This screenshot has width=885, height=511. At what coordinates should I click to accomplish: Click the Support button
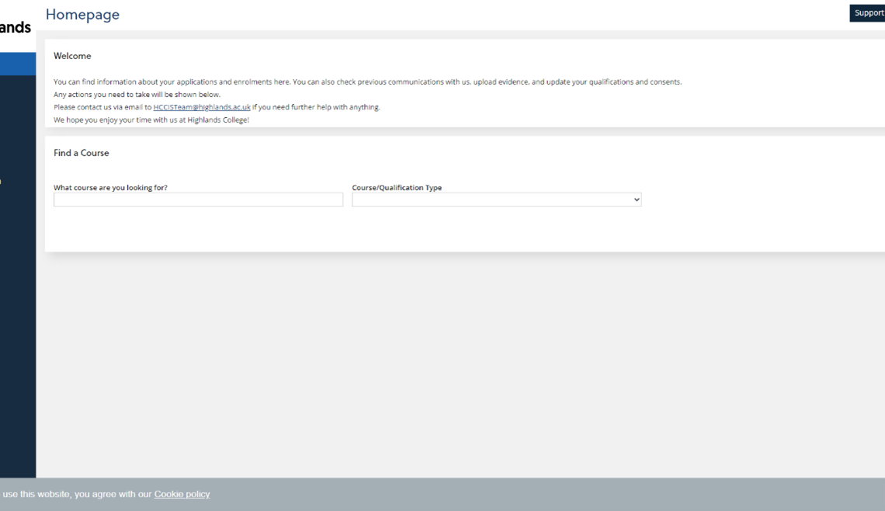point(867,13)
